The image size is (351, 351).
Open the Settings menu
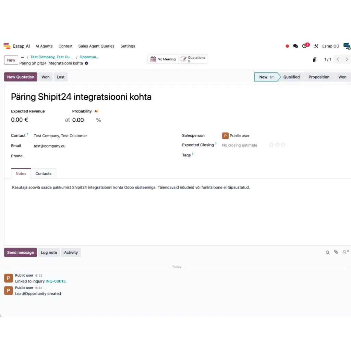(128, 46)
